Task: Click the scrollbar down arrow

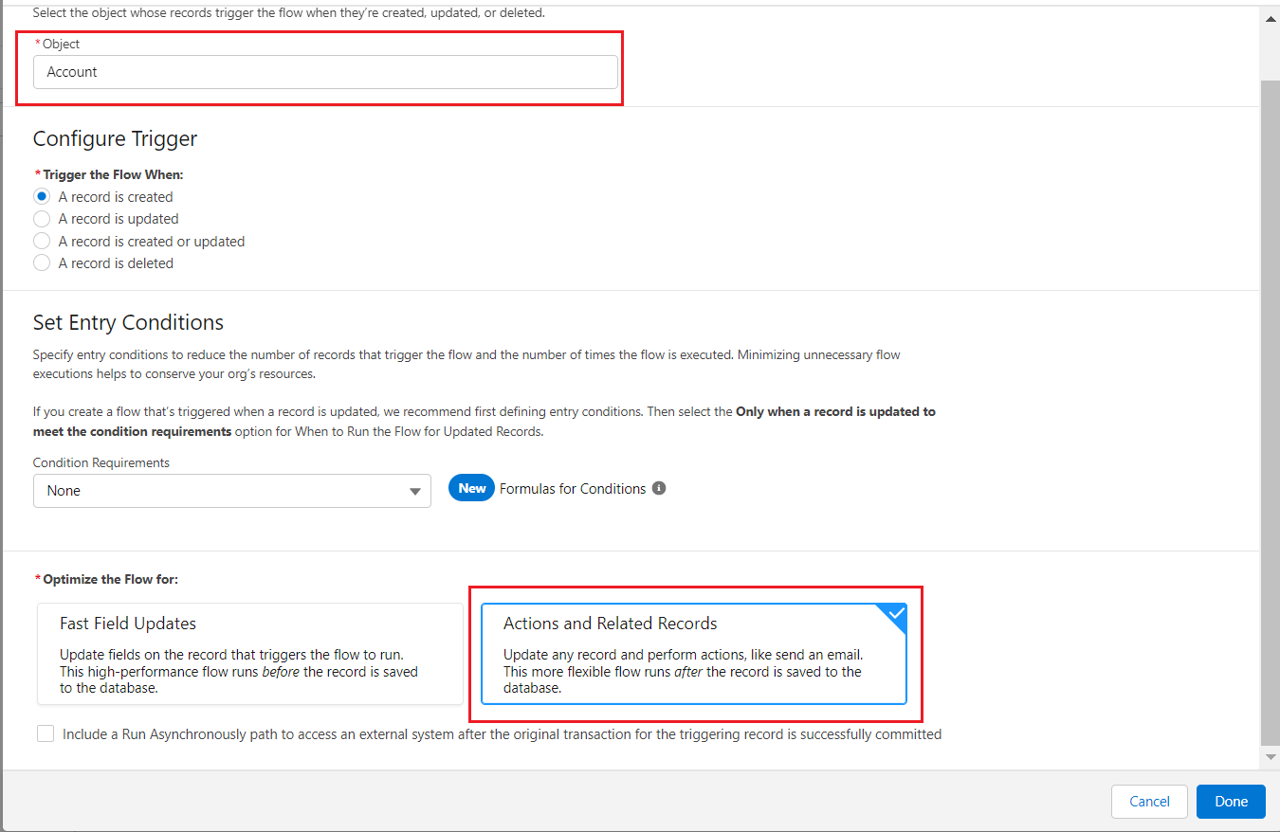Action: (x=1271, y=756)
